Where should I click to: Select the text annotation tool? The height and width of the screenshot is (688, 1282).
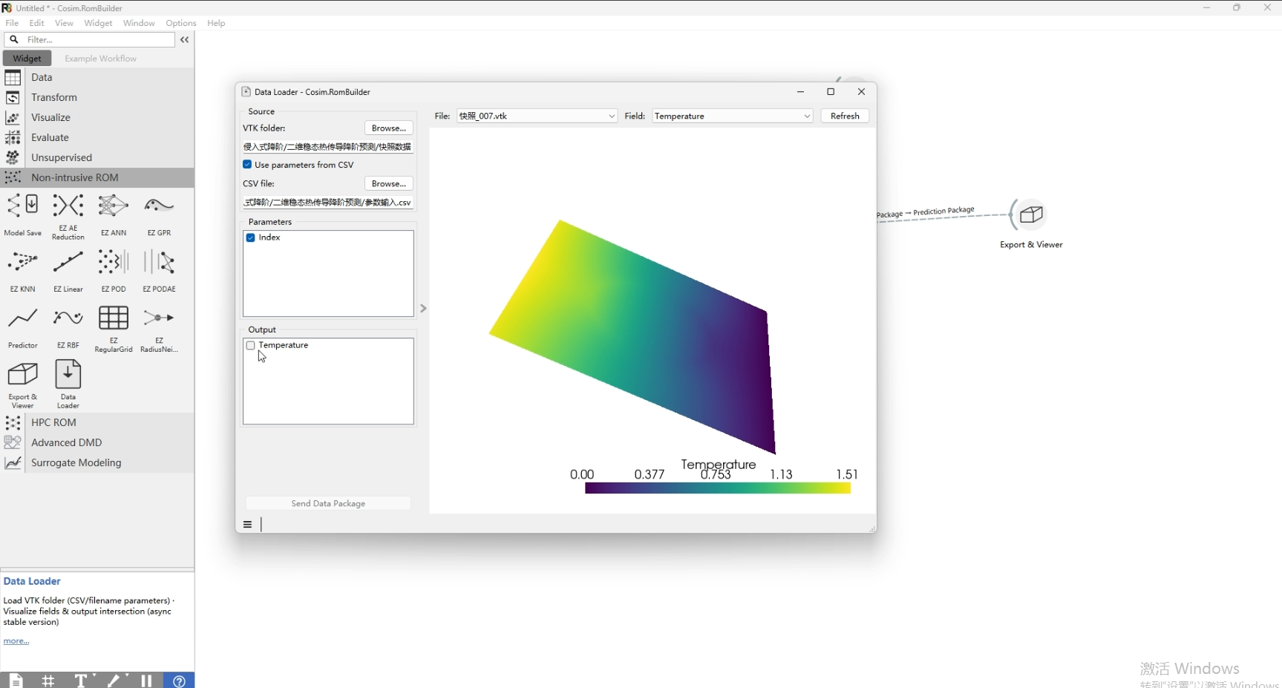click(x=81, y=681)
